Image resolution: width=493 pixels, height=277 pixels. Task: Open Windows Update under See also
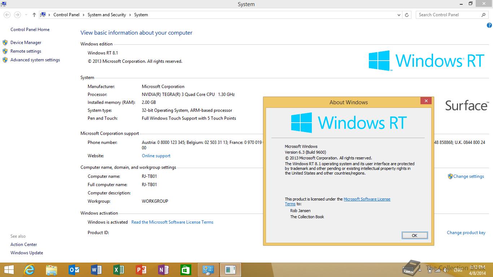pos(27,253)
